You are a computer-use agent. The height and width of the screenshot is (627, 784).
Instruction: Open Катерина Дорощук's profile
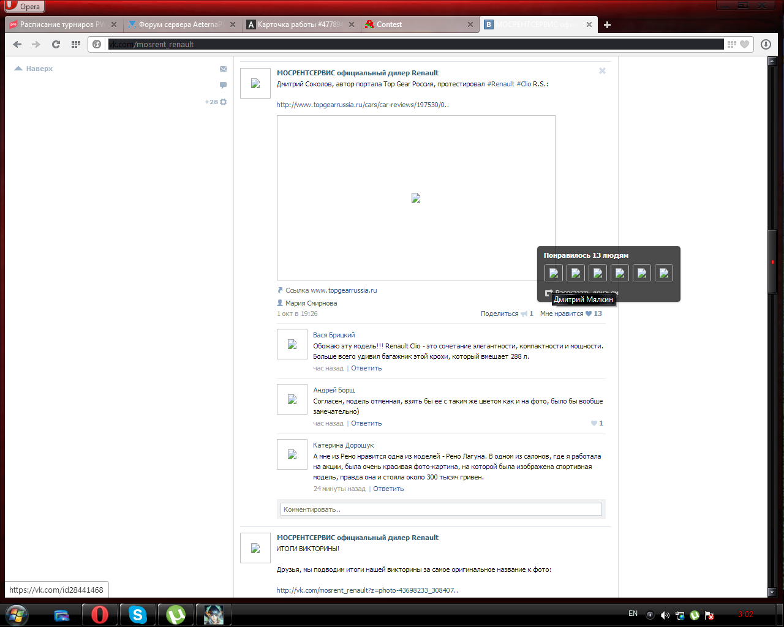[344, 445]
